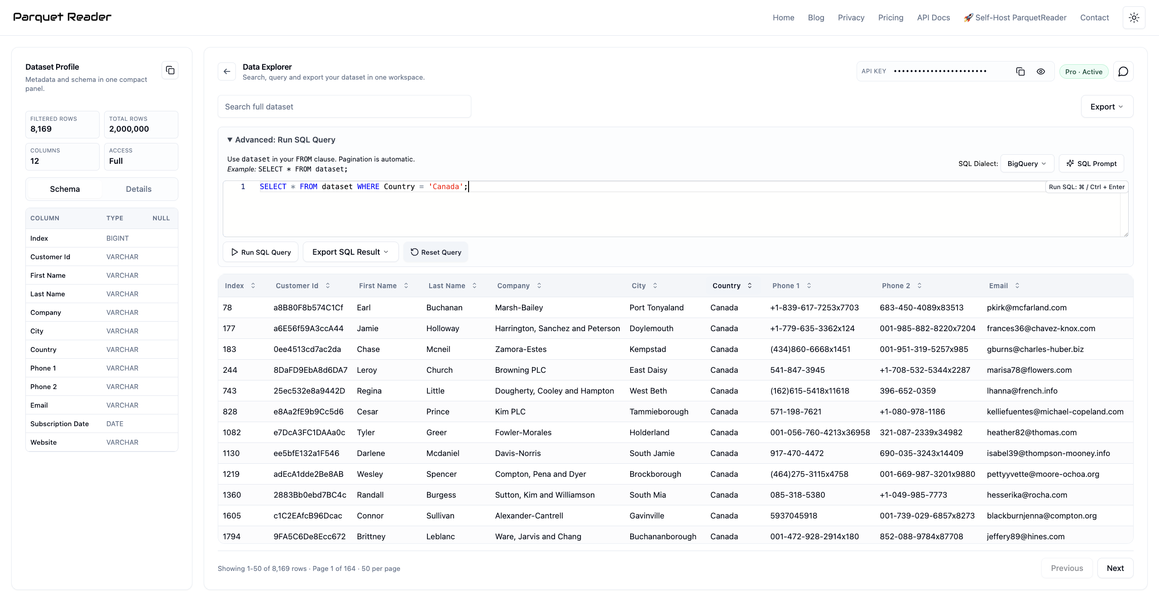Click the SQL Prompt sparkle button
Screen dimensions: 1159x599
(x=1091, y=163)
